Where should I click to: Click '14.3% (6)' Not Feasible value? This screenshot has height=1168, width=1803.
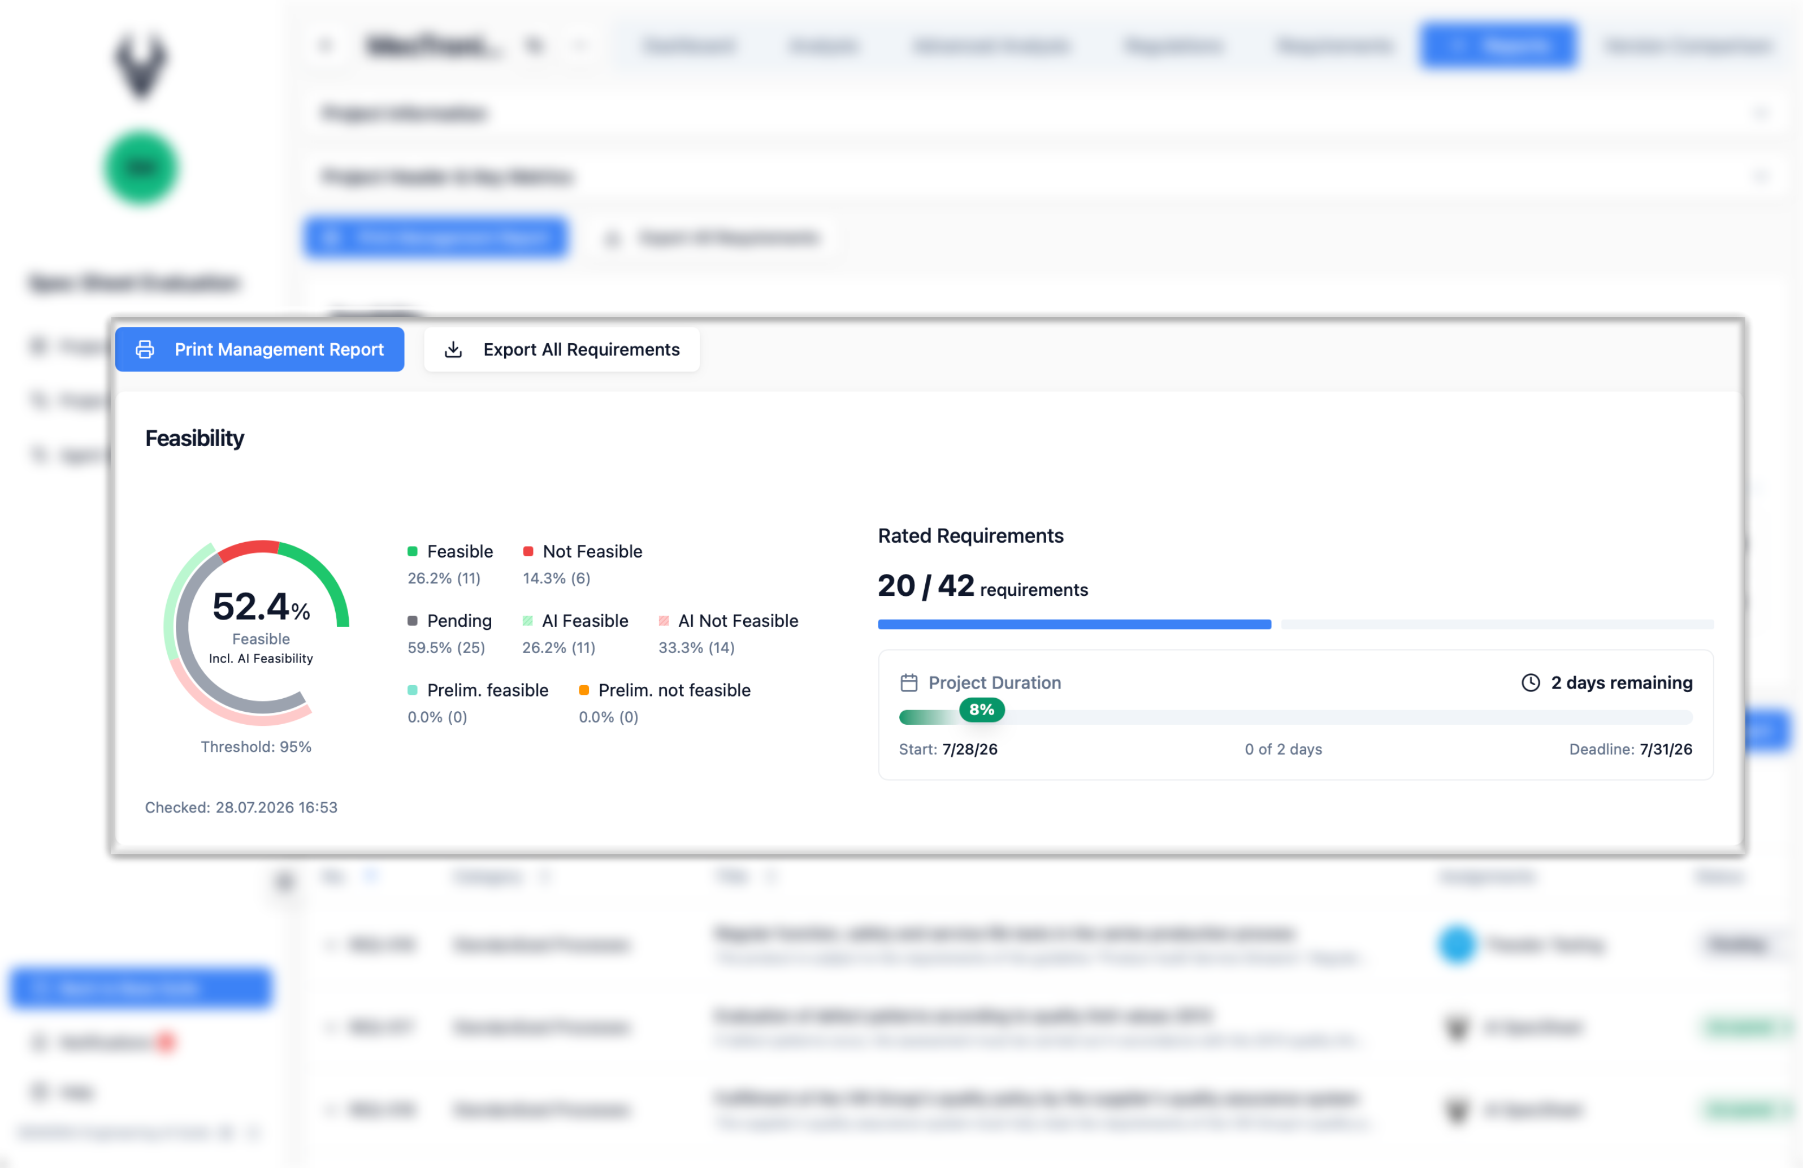pyautogui.click(x=556, y=578)
